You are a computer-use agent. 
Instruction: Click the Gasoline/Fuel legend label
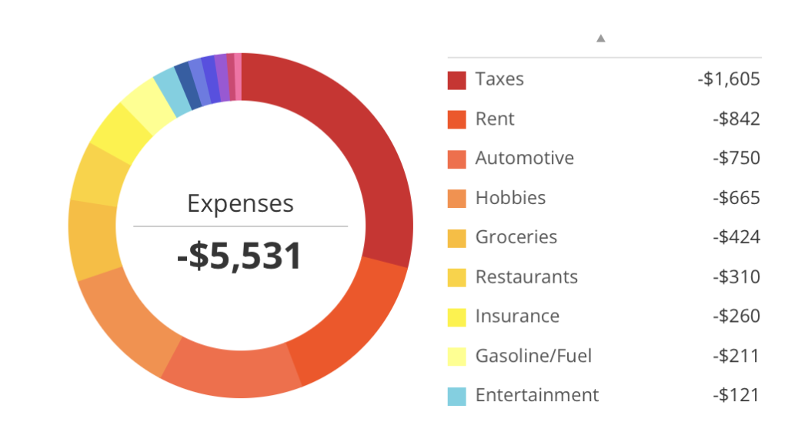point(533,356)
